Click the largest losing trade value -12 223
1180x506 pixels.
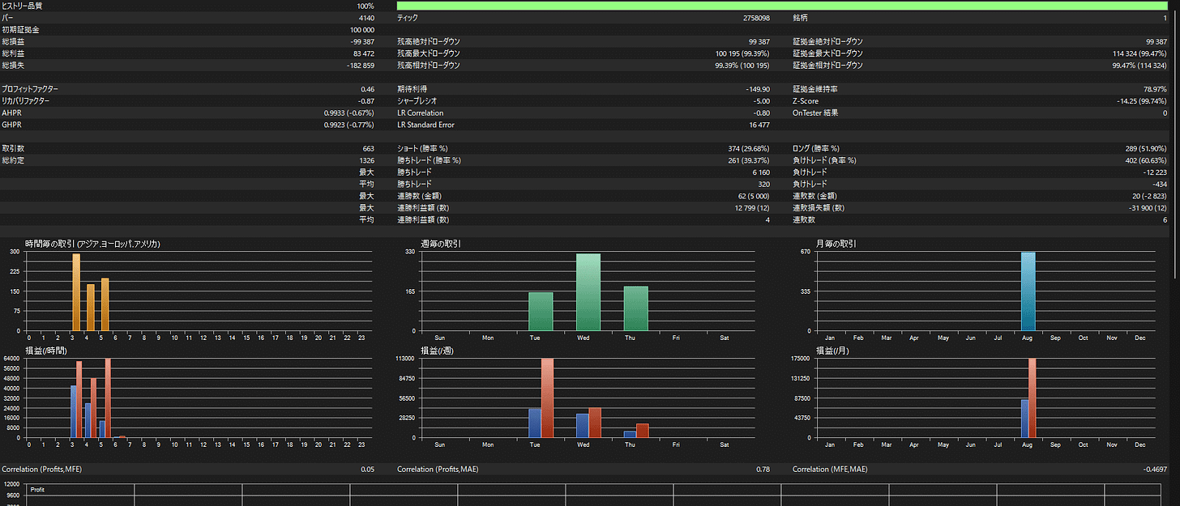pos(1155,172)
